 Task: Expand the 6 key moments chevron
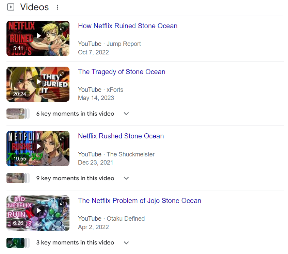click(x=126, y=114)
